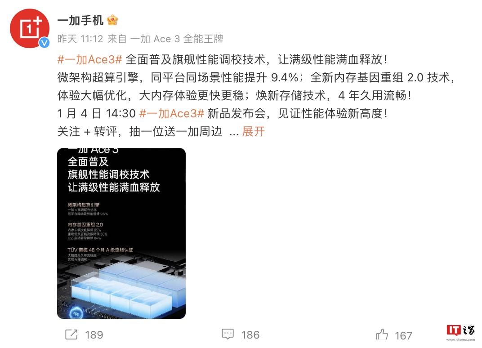This screenshot has width=482, height=348.
Task: Open the 一加手机 username link
Action: pyautogui.click(x=80, y=21)
